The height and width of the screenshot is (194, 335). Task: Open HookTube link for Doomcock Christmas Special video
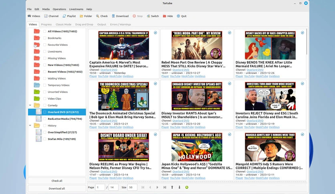point(115,127)
